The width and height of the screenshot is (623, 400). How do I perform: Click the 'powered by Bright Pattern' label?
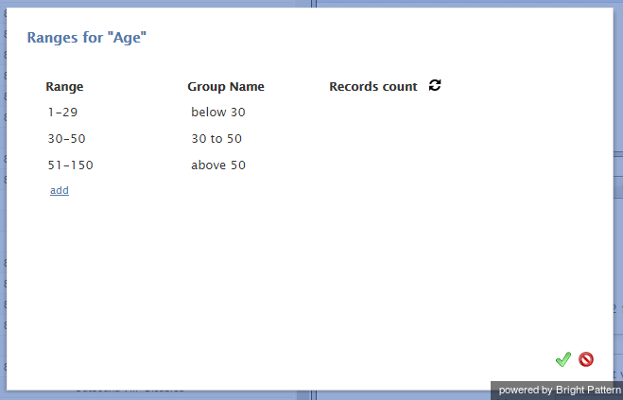click(x=560, y=390)
